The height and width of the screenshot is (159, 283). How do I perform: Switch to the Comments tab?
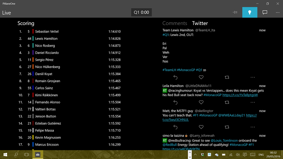(174, 23)
